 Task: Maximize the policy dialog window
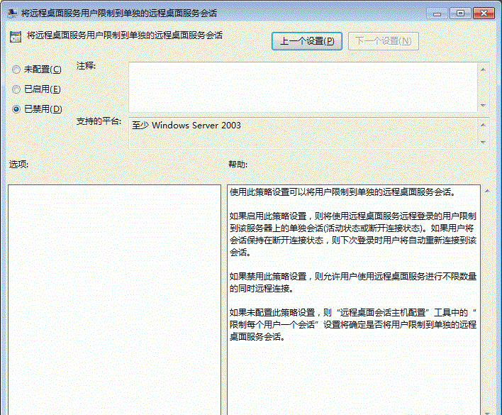(x=460, y=13)
